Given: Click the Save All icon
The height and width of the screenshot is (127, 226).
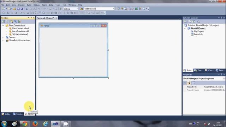Looking at the screenshot, I should pos(22,9).
